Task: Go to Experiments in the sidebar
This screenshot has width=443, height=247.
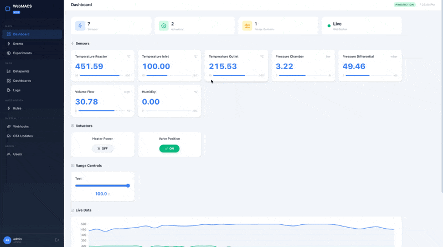Action: tap(32, 53)
